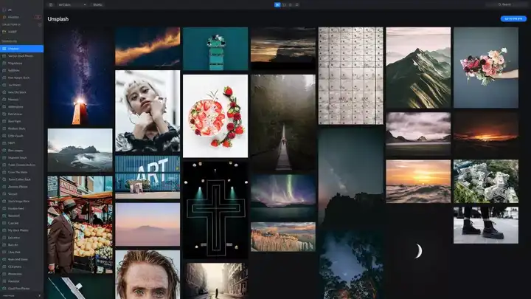This screenshot has height=299, width=531.
Task: Open the Travel Coffee Book source
Action: click(21, 179)
